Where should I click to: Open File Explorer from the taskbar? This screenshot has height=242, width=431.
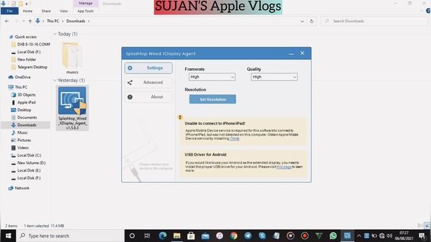point(176,236)
